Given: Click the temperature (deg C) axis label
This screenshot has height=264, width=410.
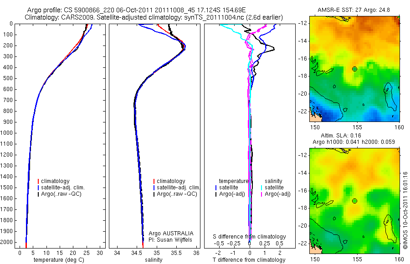Looking at the screenshot, I should click(59, 260).
